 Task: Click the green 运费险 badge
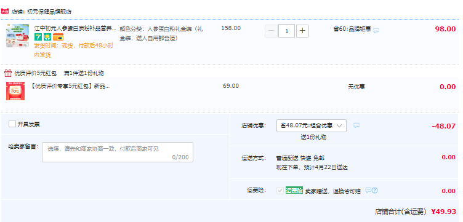[x=294, y=191]
